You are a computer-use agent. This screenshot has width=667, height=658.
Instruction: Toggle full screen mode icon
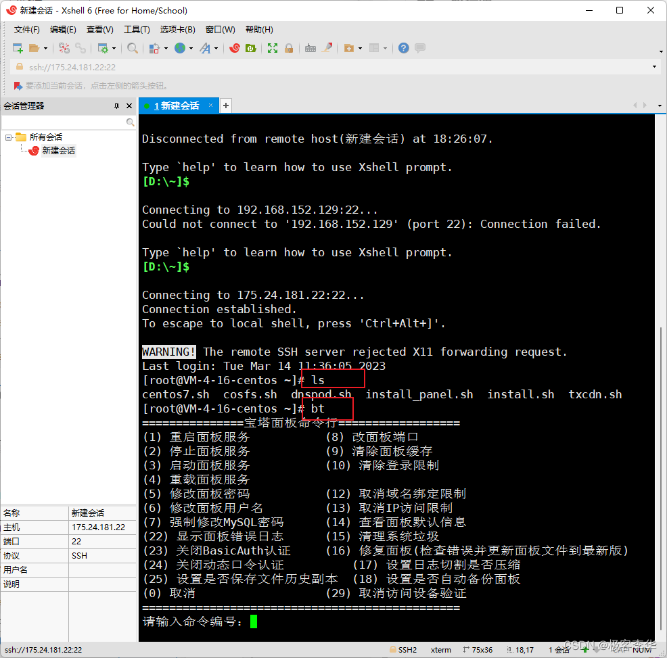pos(272,48)
